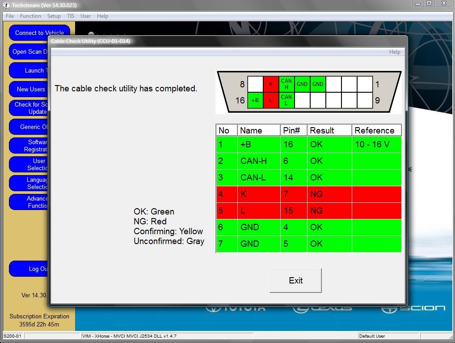Click the CAN L pin in the connector diagram
Screen dimensions: 455x343
[286, 100]
